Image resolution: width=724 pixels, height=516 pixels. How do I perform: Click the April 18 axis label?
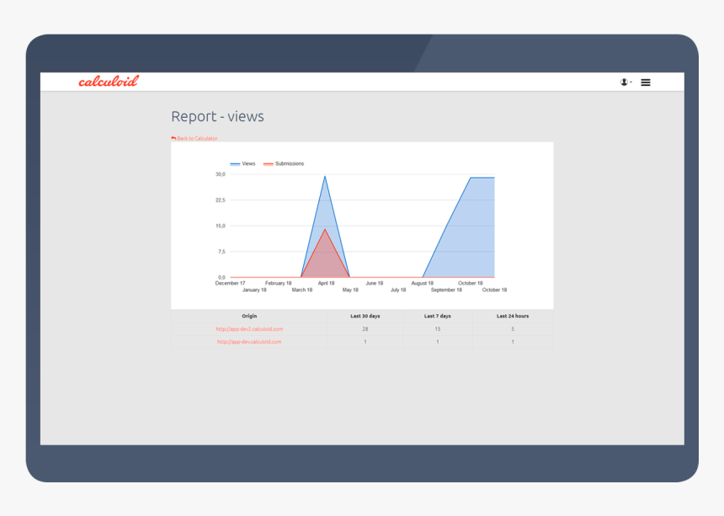pyautogui.click(x=326, y=284)
